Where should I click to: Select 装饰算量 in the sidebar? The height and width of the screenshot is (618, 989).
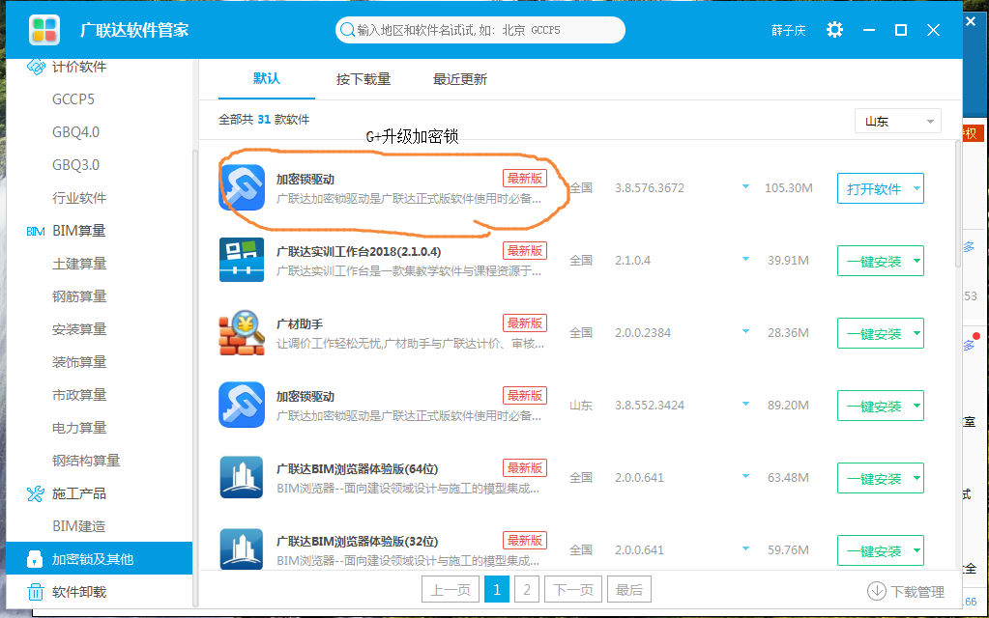(x=79, y=361)
